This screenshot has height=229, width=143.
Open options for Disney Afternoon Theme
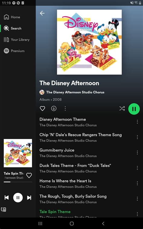coord(137,122)
